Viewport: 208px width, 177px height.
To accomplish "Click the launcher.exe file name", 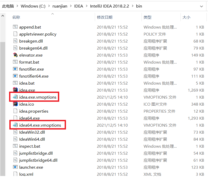I will 31,167.
